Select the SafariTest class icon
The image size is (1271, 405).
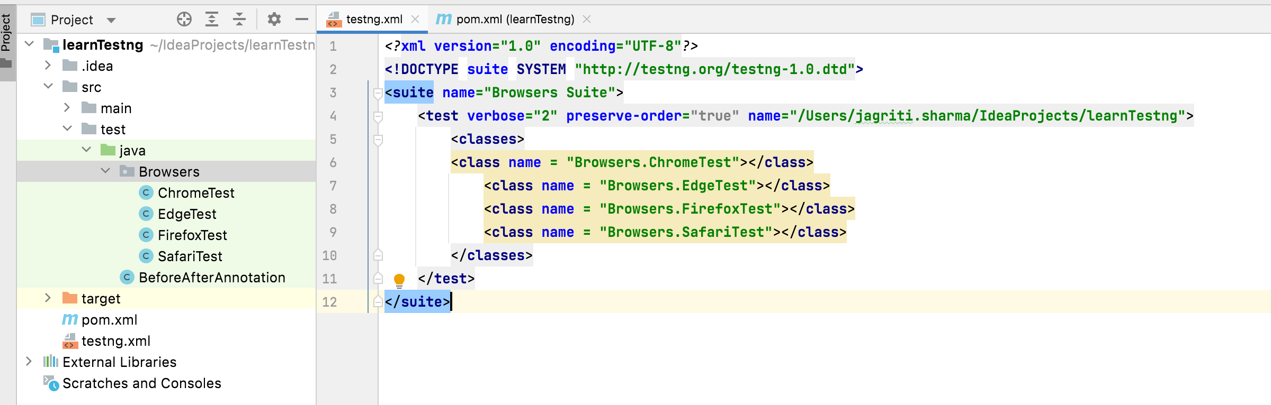click(x=146, y=256)
